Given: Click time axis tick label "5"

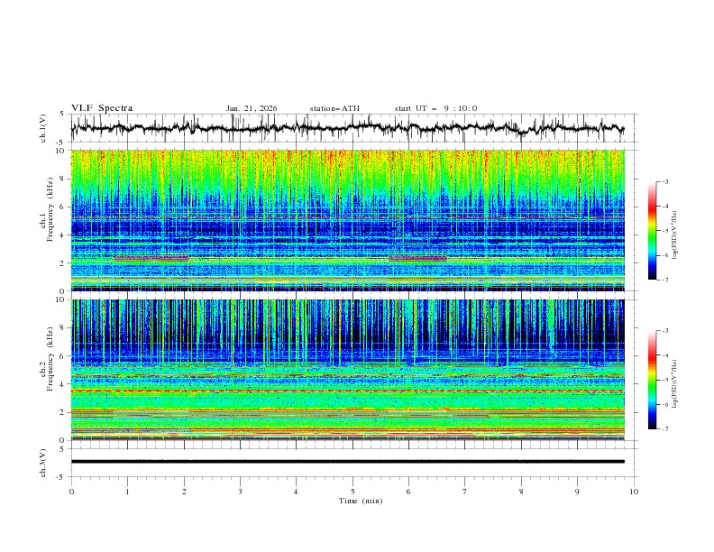Looking at the screenshot, I should point(352,492).
